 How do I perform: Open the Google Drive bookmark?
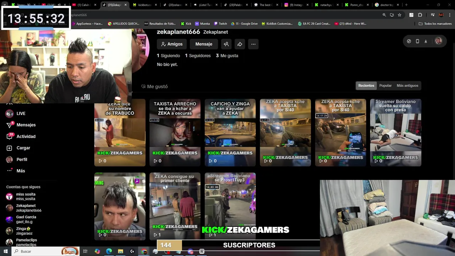[x=244, y=23]
